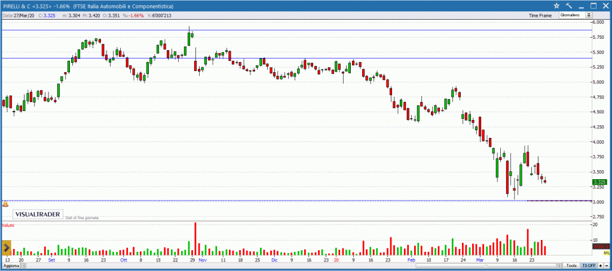Expand the side panel with yellow arrow icon
The image size is (612, 271).
click(6, 248)
